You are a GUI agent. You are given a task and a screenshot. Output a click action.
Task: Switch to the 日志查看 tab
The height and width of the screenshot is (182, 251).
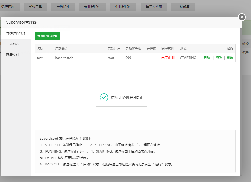(x=13, y=44)
